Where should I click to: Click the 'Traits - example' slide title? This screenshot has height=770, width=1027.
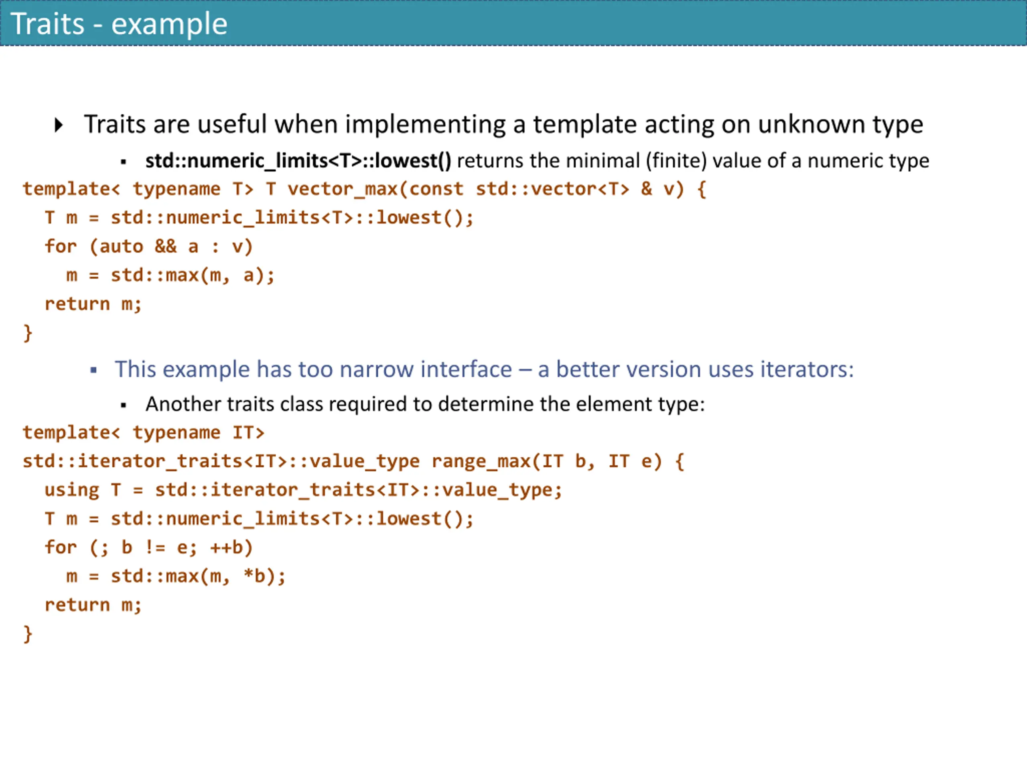(119, 24)
